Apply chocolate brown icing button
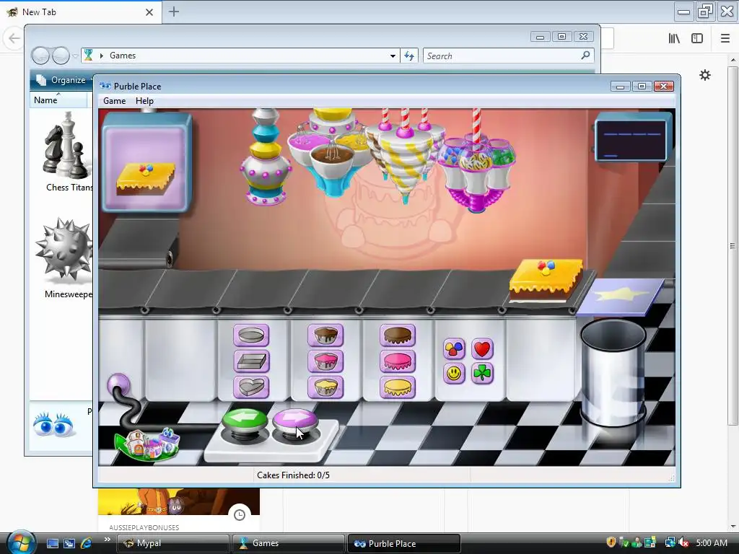Image resolution: width=739 pixels, height=554 pixels. click(398, 335)
